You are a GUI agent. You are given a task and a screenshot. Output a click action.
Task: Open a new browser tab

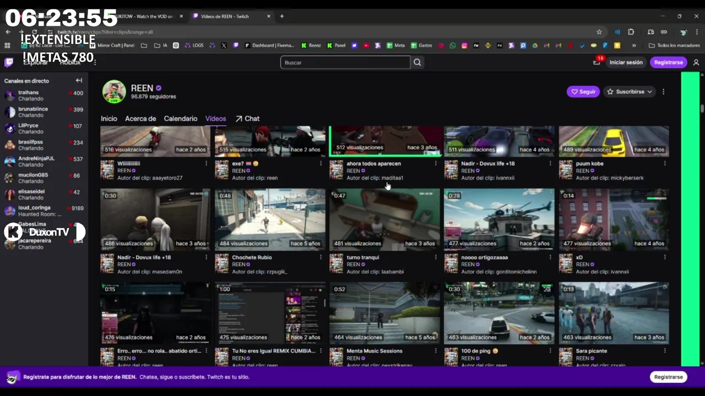[282, 16]
